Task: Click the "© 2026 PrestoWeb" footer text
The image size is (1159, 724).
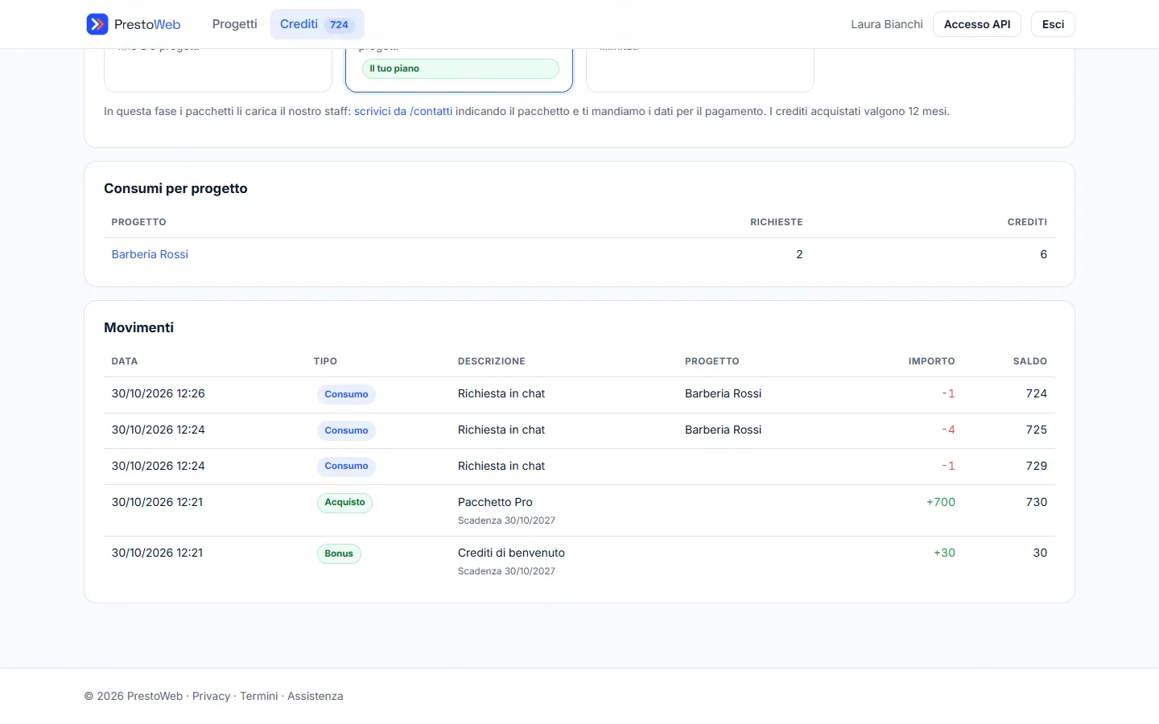Action: click(x=134, y=696)
